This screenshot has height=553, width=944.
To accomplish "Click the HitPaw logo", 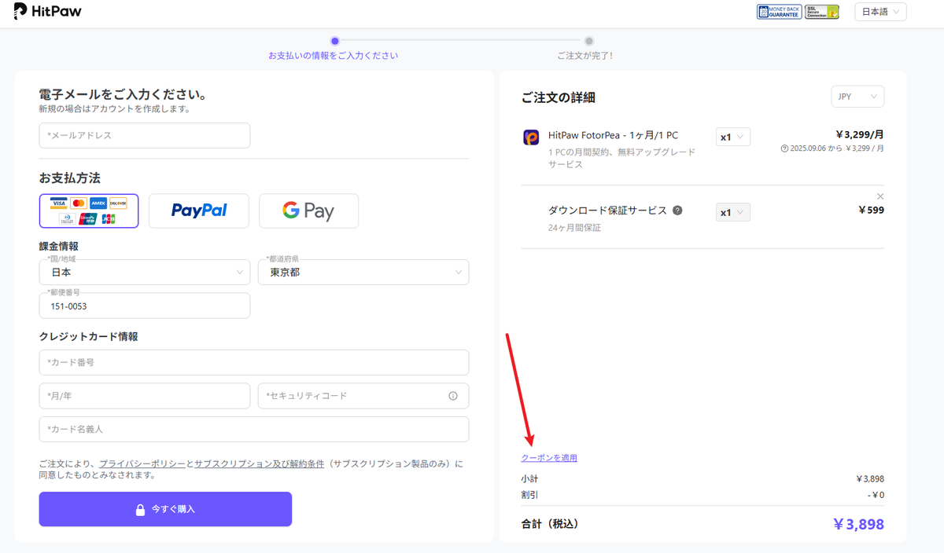I will click(x=48, y=12).
